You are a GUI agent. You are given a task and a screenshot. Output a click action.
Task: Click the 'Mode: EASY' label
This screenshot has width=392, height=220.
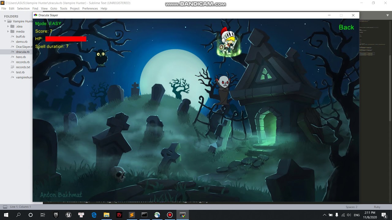(x=48, y=24)
